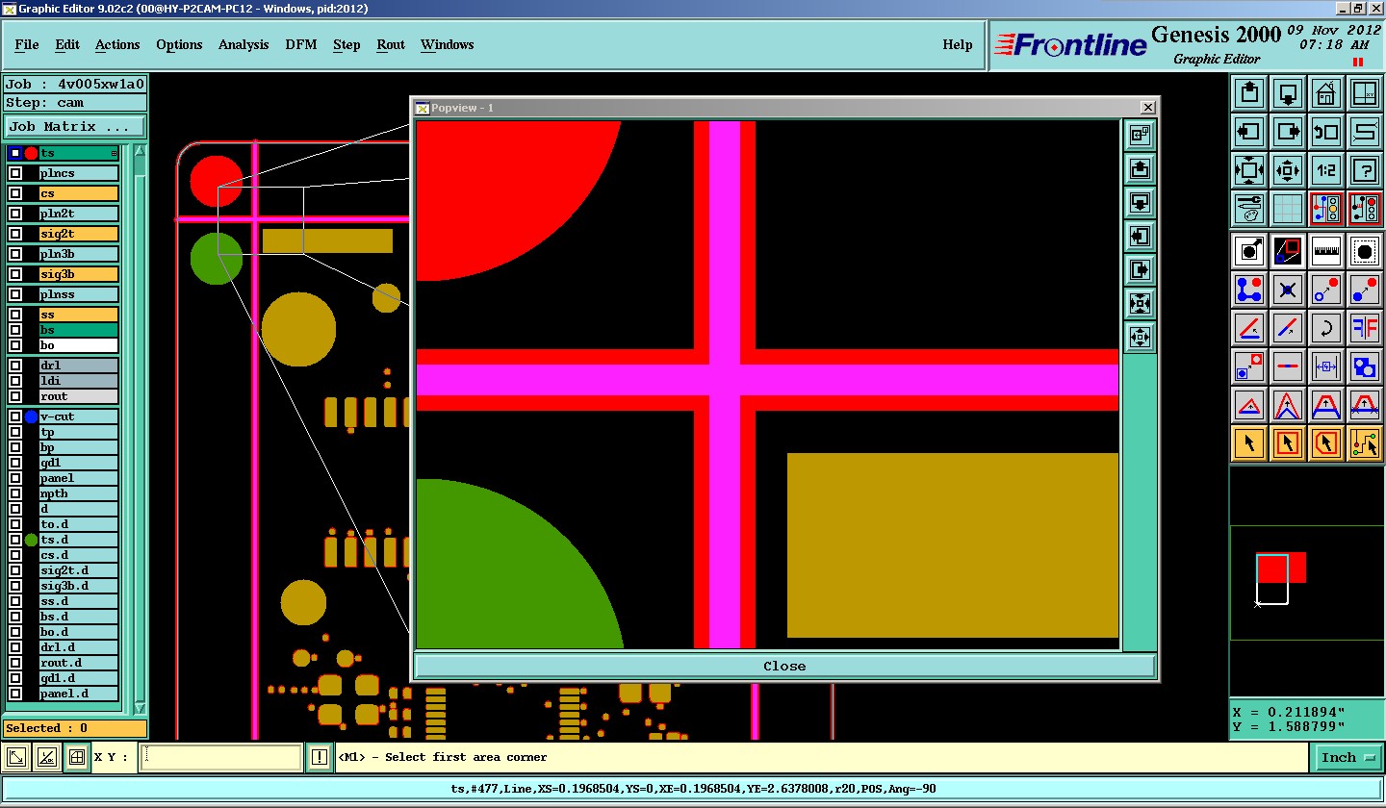The image size is (1386, 808).
Task: Click the Job Matrix button
Action: tap(75, 126)
